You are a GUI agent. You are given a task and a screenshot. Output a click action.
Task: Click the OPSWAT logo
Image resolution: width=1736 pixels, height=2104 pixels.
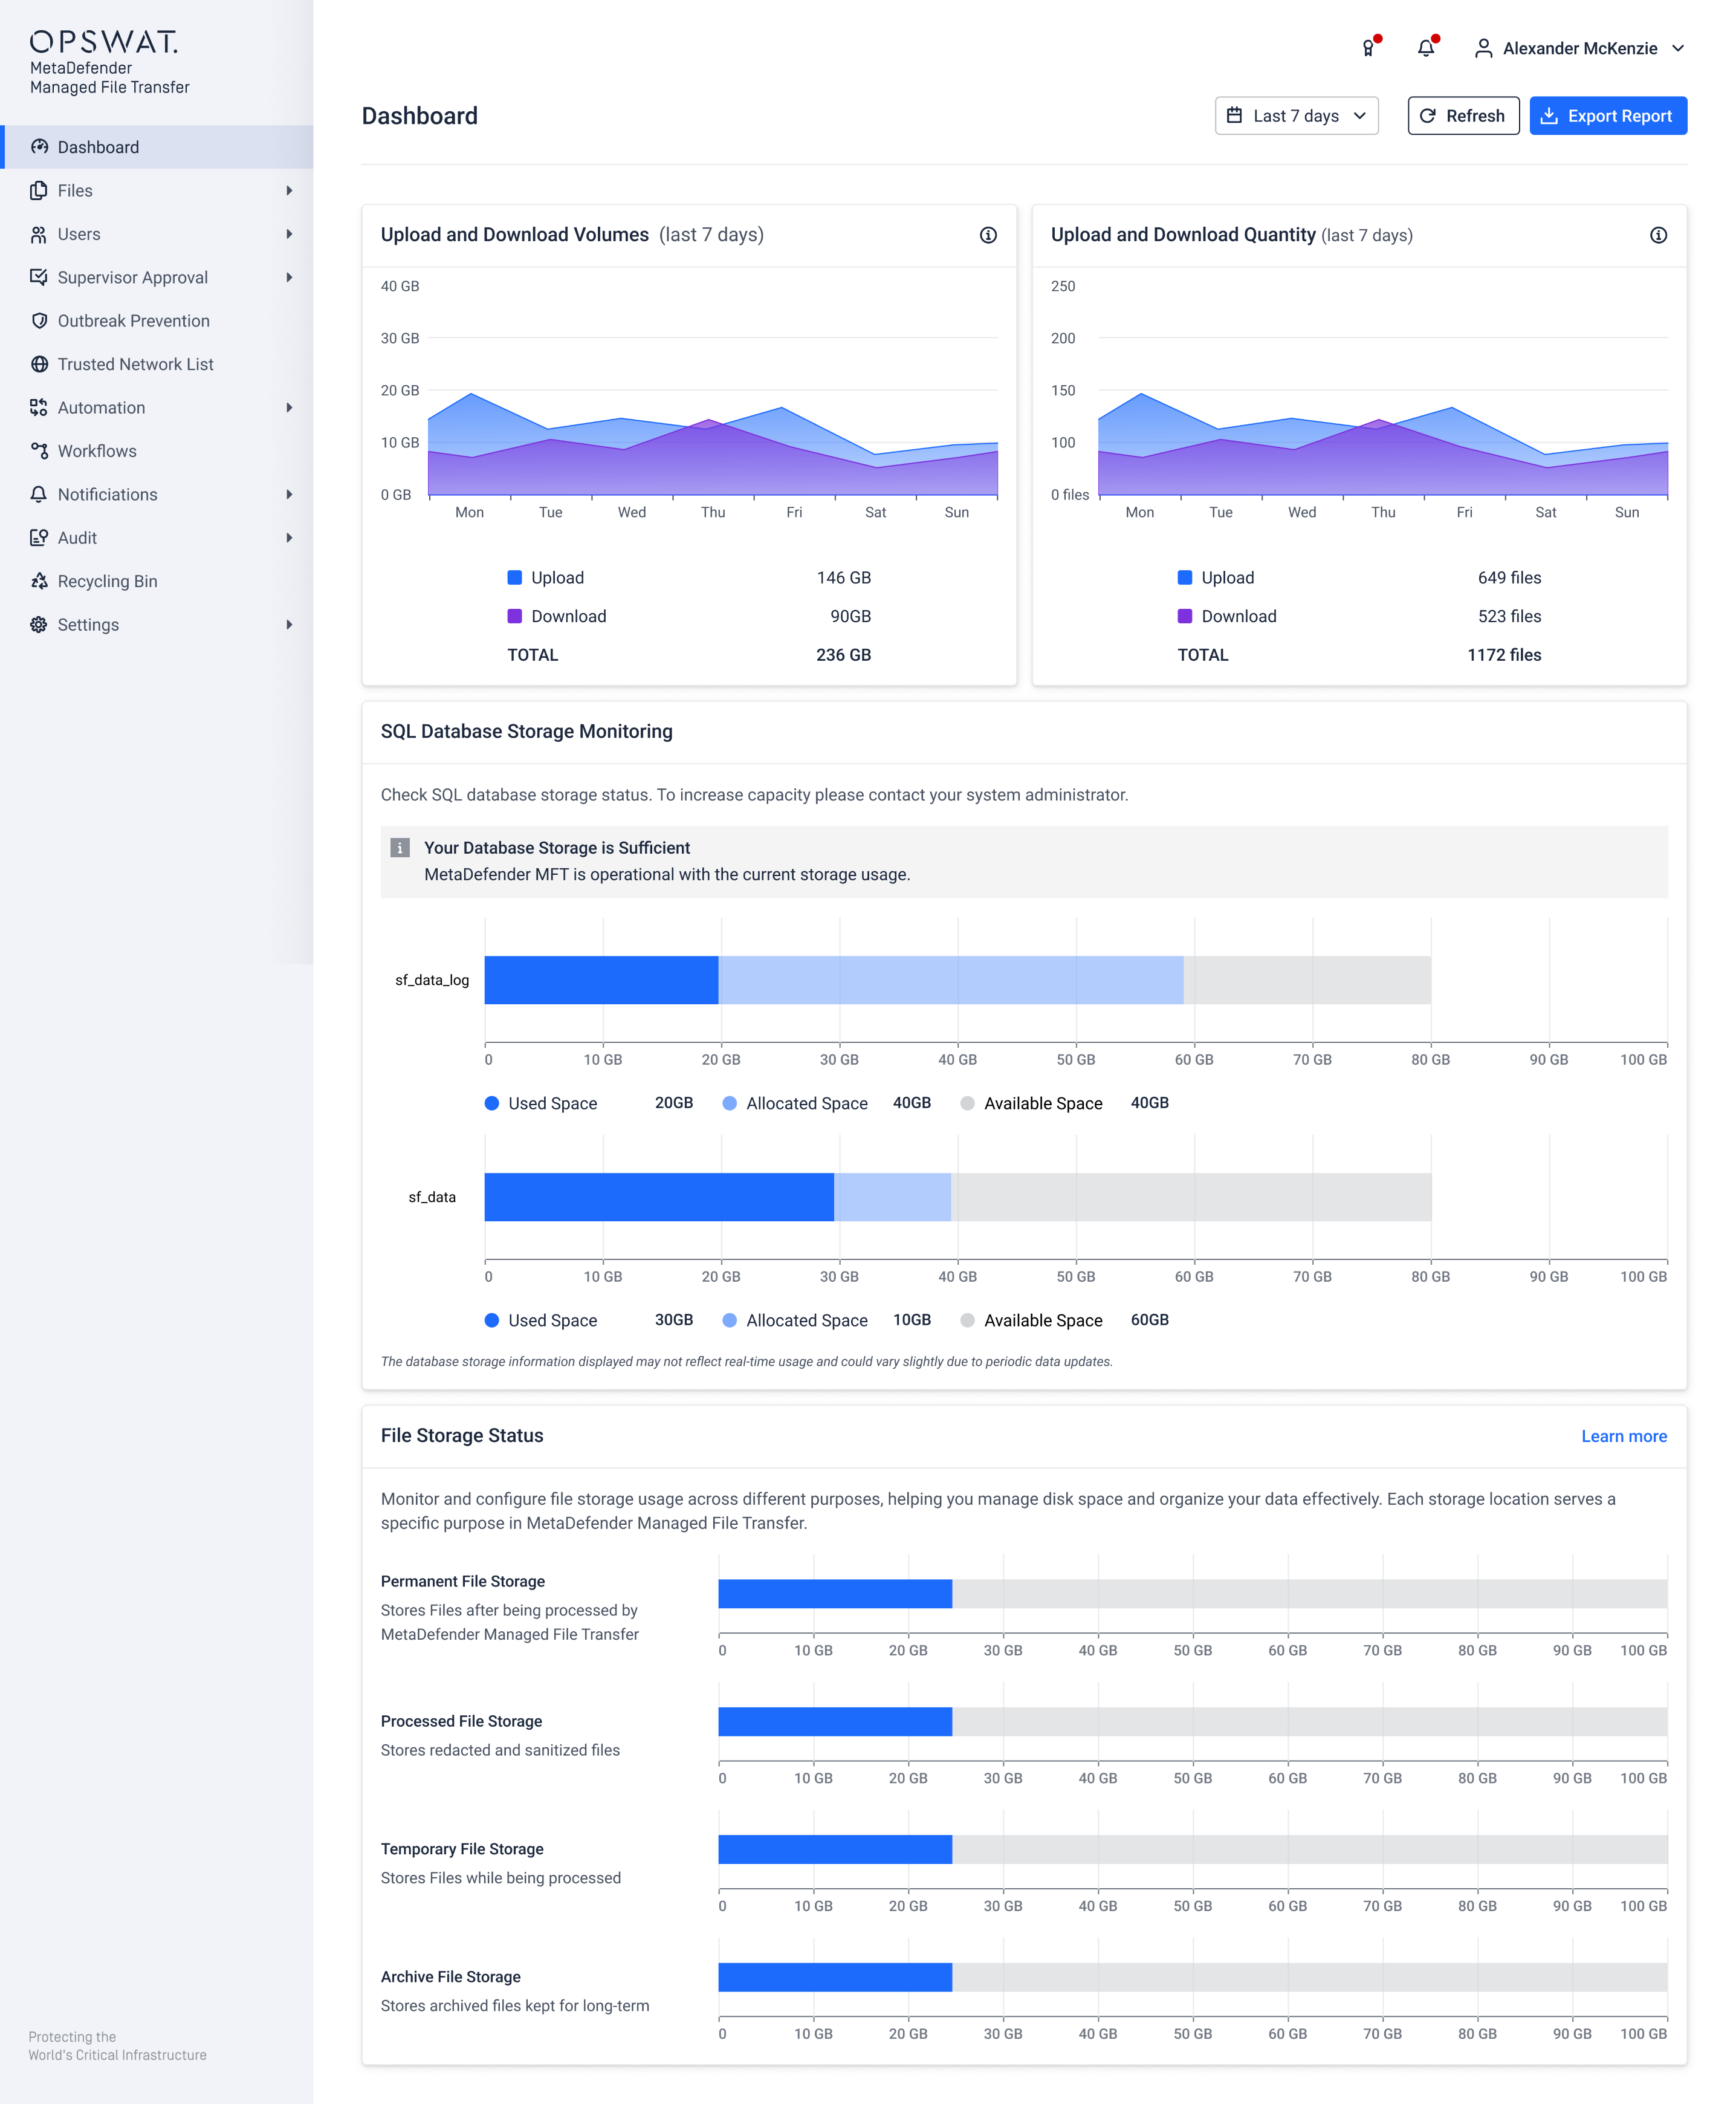104,42
